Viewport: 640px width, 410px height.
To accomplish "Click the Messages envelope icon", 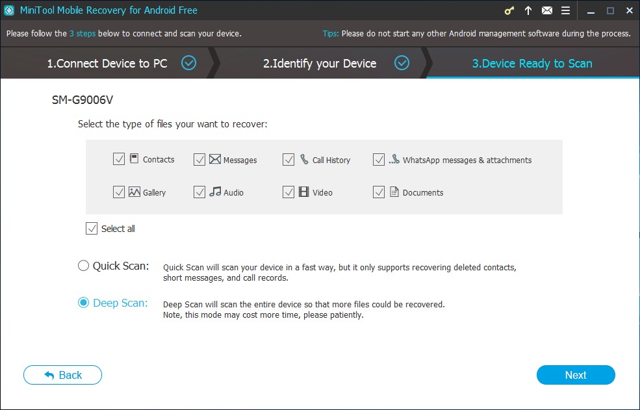I will (x=215, y=159).
